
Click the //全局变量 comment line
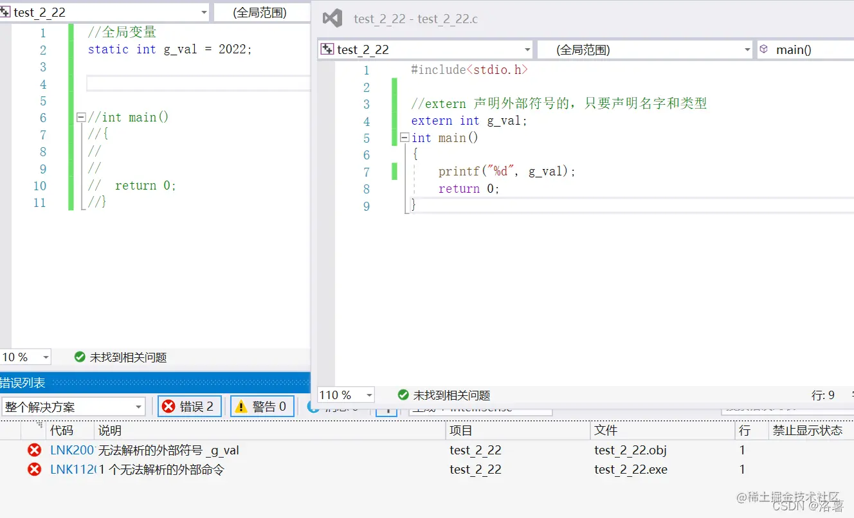click(122, 32)
